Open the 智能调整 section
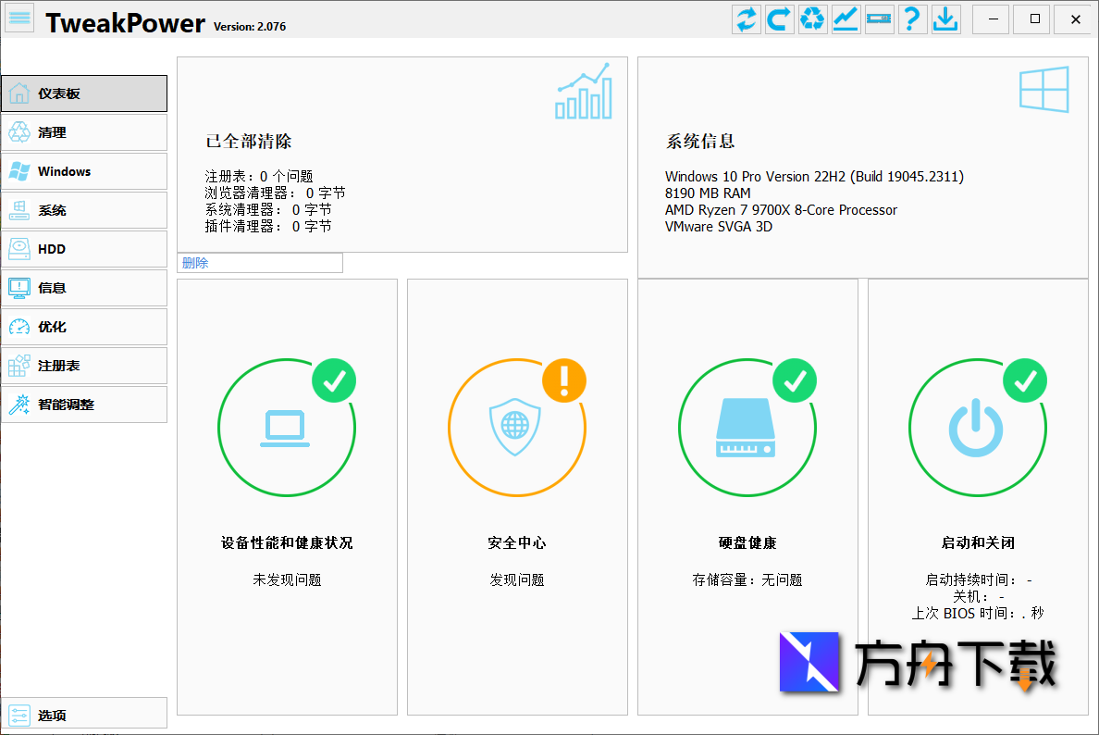The image size is (1099, 735). pos(83,405)
